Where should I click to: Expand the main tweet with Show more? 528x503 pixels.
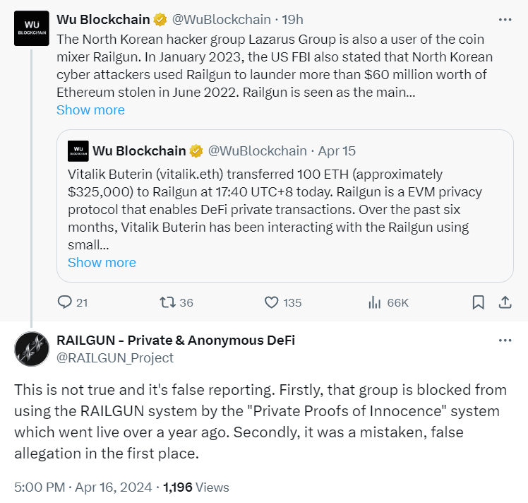tap(90, 110)
